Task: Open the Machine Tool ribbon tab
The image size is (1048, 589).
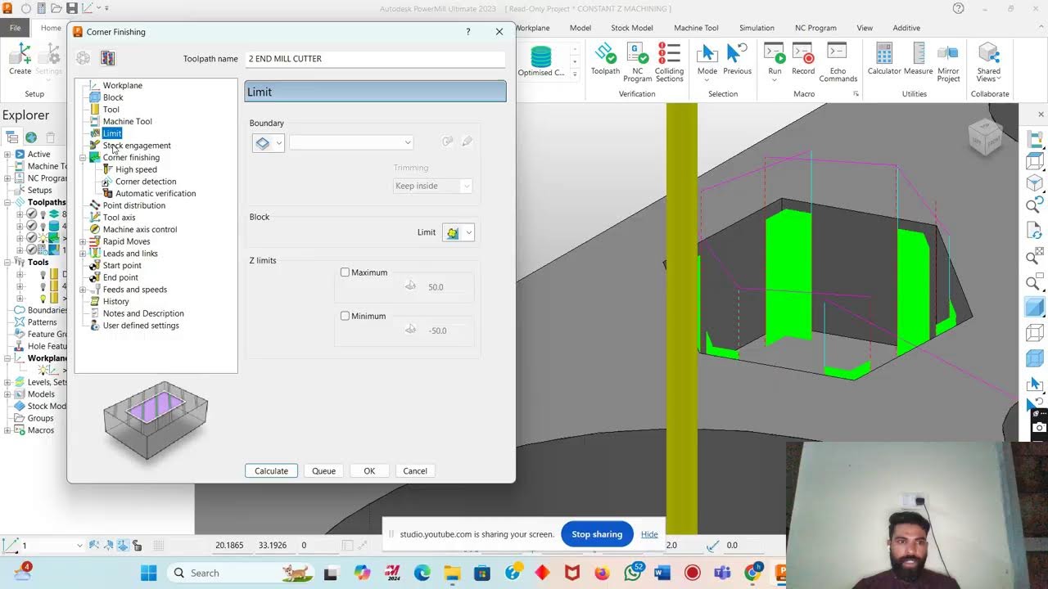Action: (x=696, y=28)
